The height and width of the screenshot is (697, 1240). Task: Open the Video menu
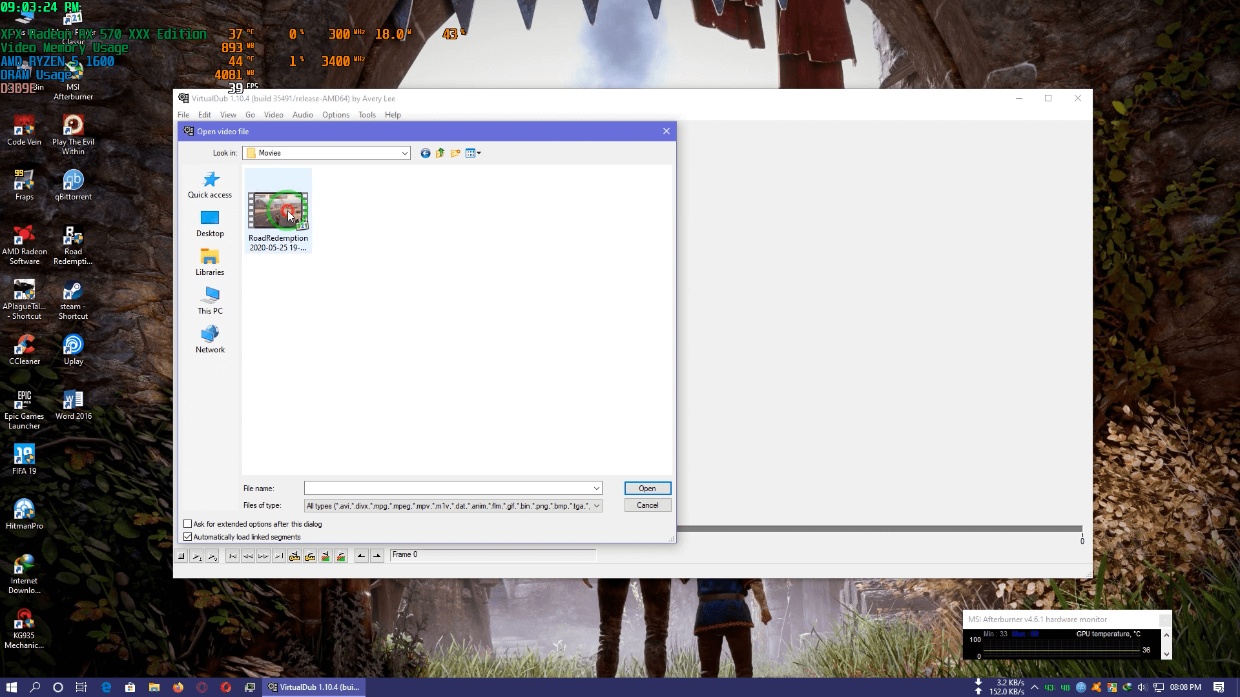tap(274, 115)
